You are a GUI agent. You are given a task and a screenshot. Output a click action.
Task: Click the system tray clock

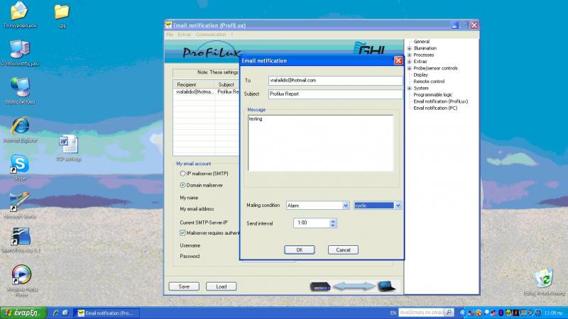pyautogui.click(x=553, y=313)
